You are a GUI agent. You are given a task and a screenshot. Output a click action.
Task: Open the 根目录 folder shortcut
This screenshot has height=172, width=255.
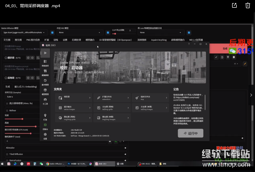tap(73, 98)
